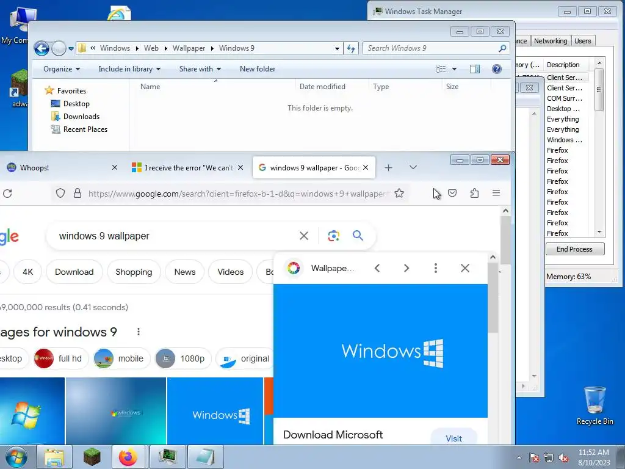Click the Date modified column header

click(322, 87)
